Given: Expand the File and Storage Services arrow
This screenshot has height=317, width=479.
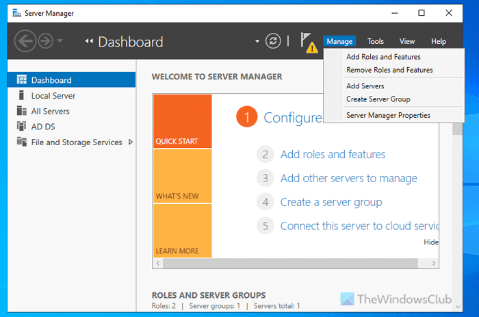Looking at the screenshot, I should click(130, 142).
